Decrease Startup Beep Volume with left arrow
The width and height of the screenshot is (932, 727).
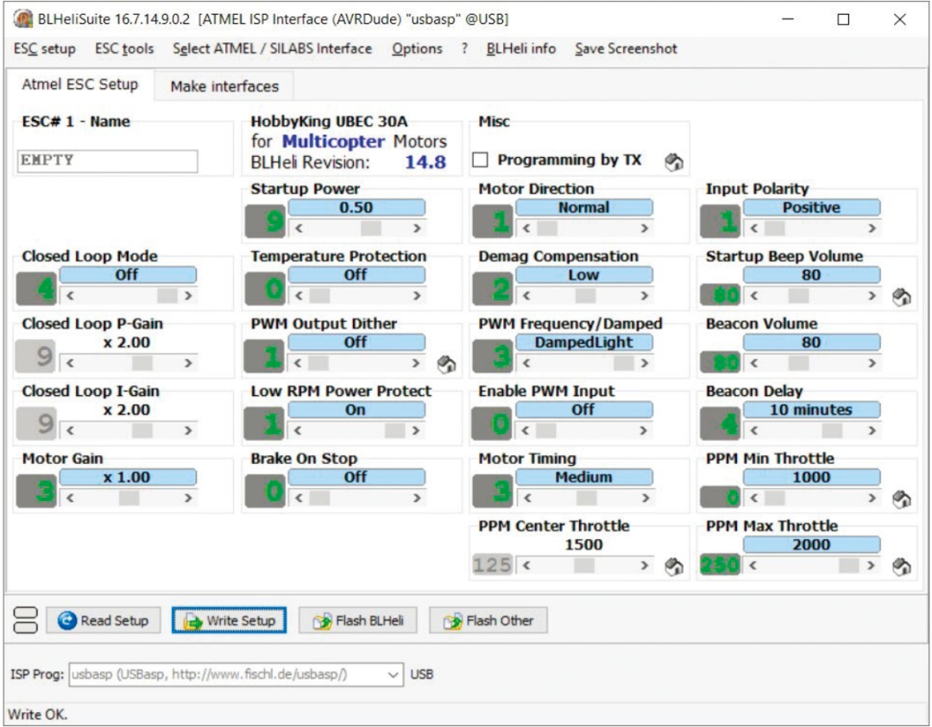click(x=753, y=295)
